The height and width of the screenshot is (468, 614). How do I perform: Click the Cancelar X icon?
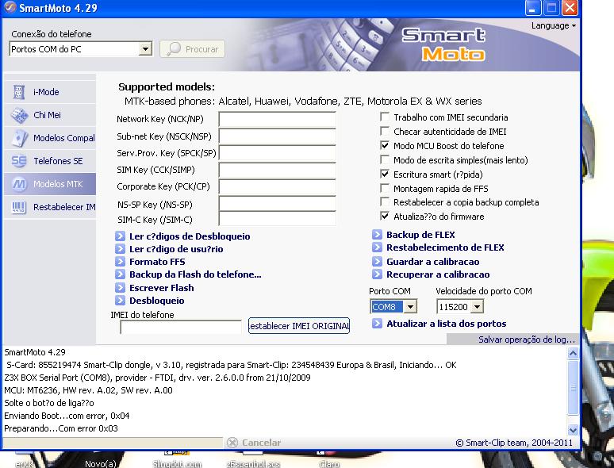point(232,443)
